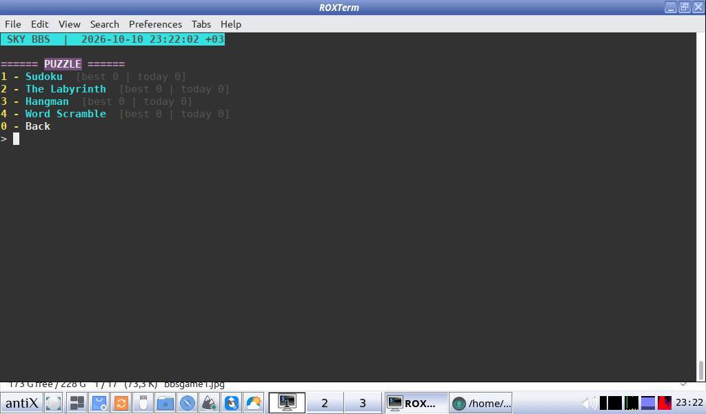Click the volume speaker tray icon
The image size is (706, 414).
(589, 403)
